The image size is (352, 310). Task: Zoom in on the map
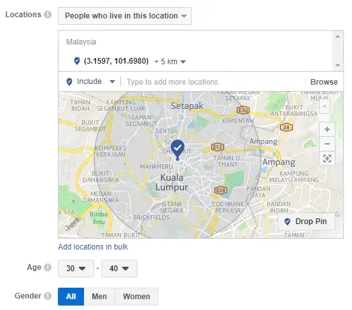327,129
